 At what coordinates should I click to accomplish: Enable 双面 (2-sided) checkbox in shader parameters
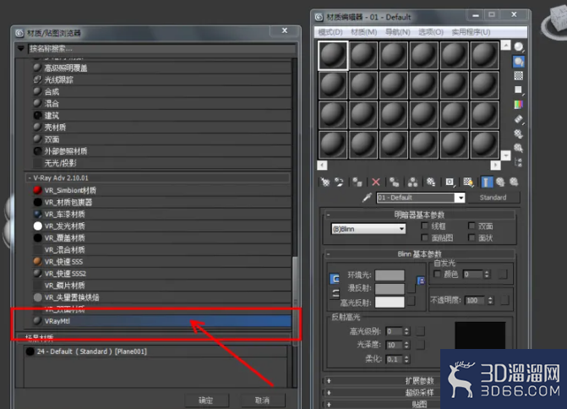tap(472, 226)
